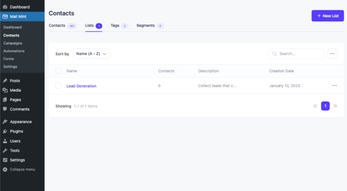Click the Plugins plug icon
This screenshot has width=347, height=191.
(x=5, y=131)
